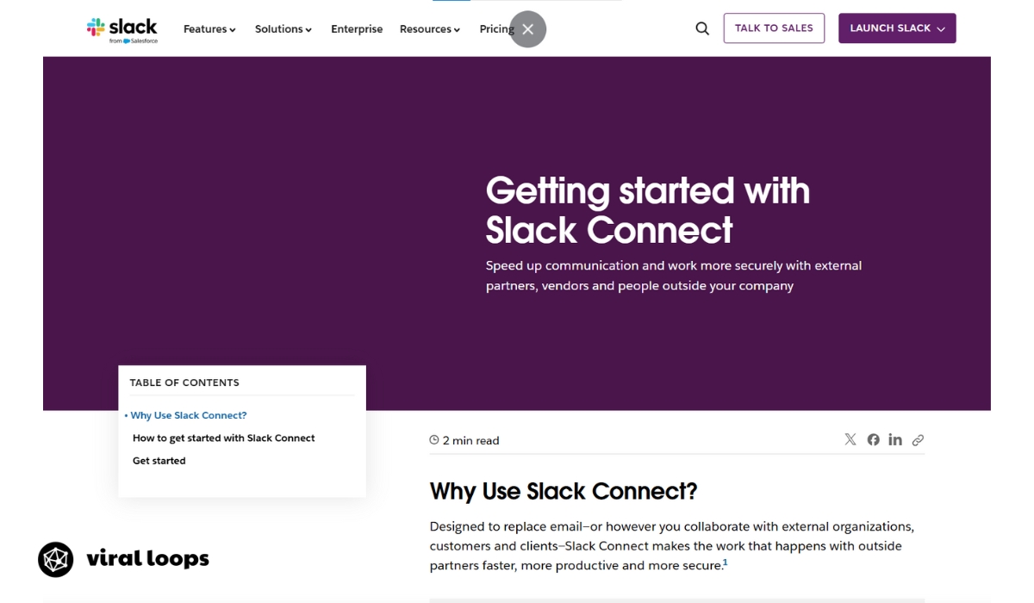Click the Getting started with Slack Connect title
The width and height of the screenshot is (1034, 603).
(648, 210)
